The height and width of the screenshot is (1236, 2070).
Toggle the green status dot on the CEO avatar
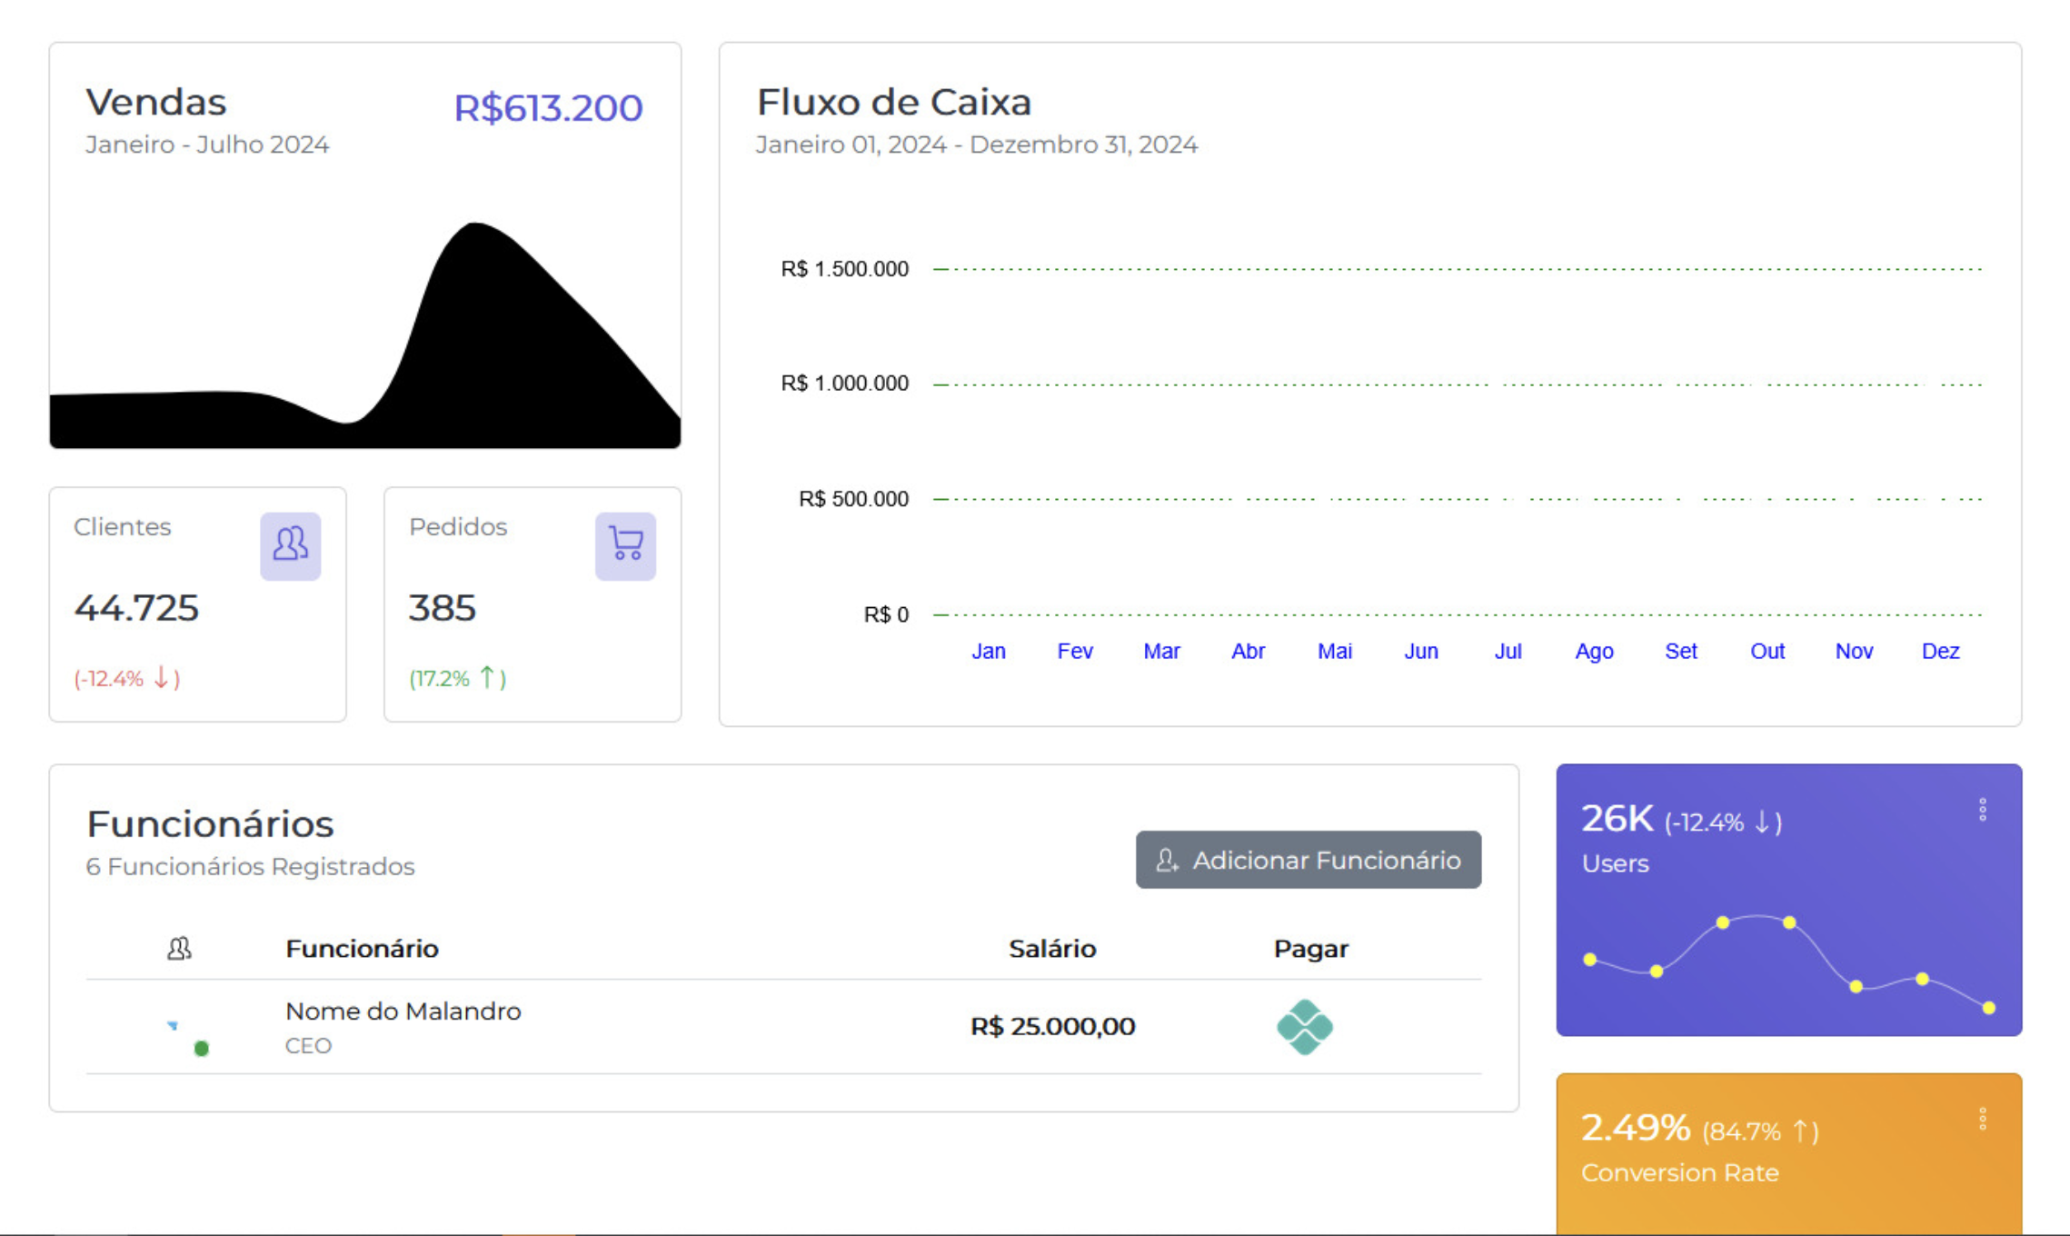201,1047
